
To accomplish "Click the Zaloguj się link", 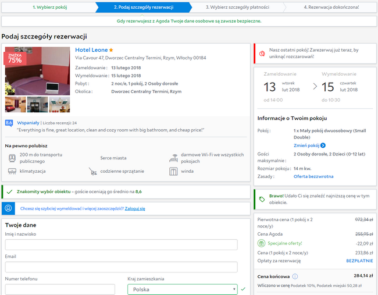I will pos(135,208).
